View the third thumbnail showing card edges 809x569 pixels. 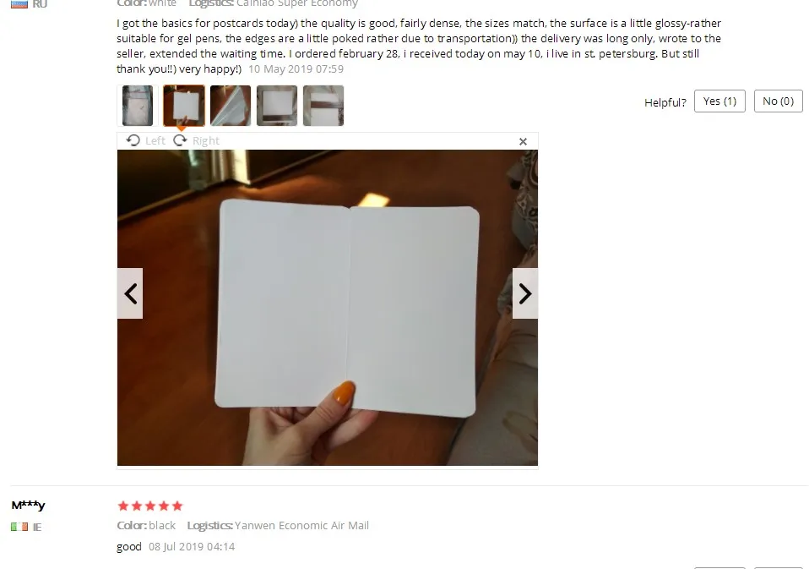click(231, 106)
